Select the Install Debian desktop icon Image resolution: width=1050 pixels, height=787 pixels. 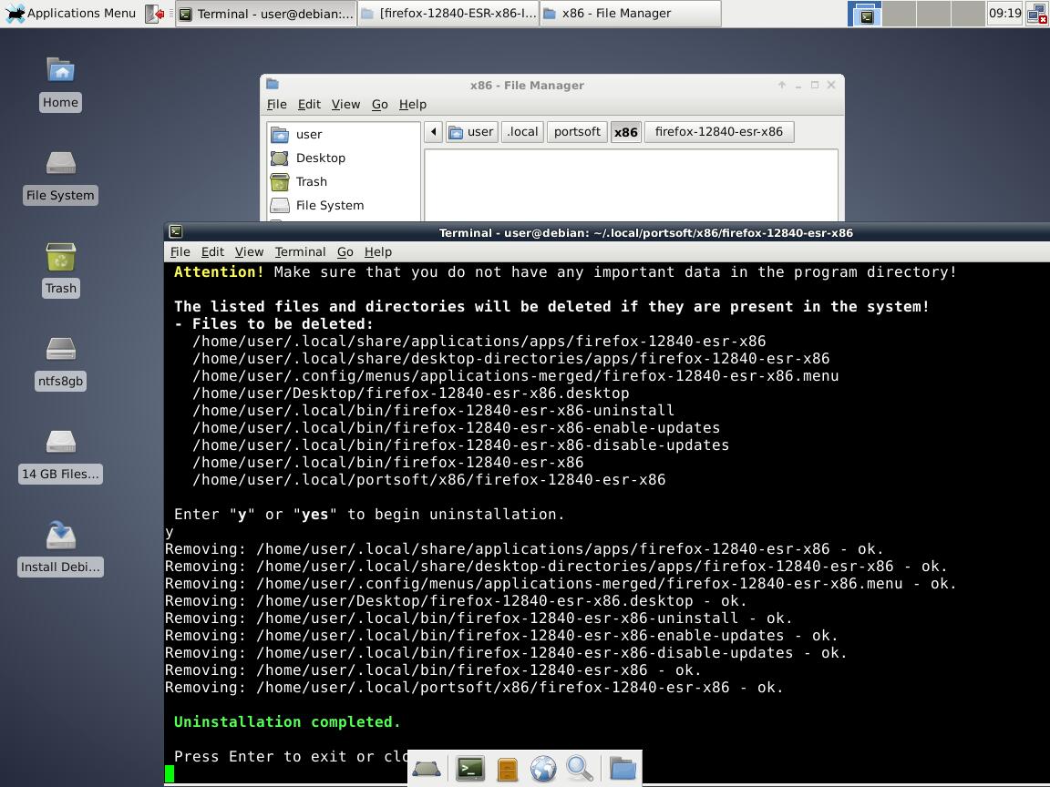pyautogui.click(x=60, y=548)
